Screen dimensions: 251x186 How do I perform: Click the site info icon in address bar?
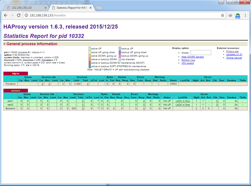click(26, 15)
